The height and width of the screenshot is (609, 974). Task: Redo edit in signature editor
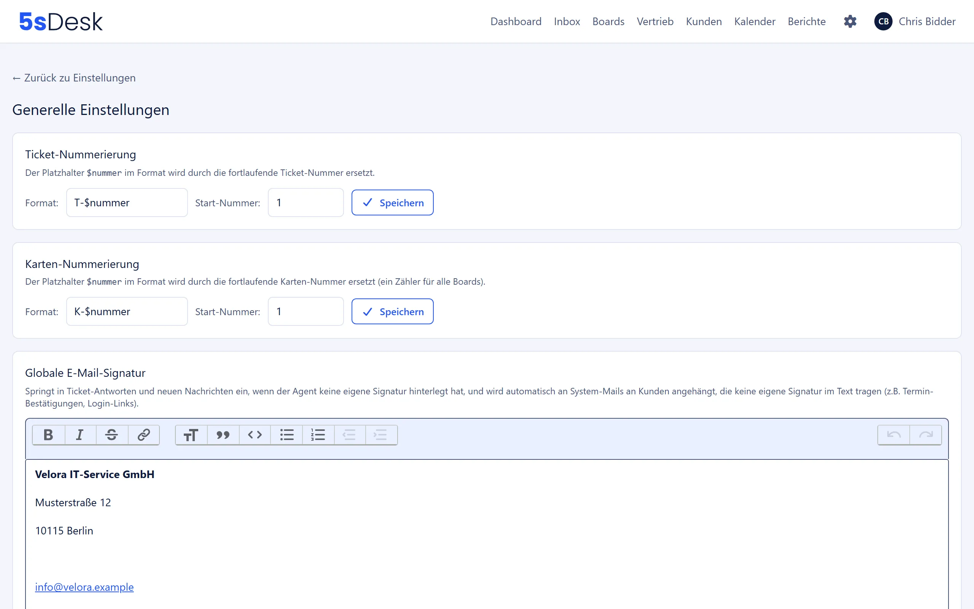pyautogui.click(x=926, y=435)
